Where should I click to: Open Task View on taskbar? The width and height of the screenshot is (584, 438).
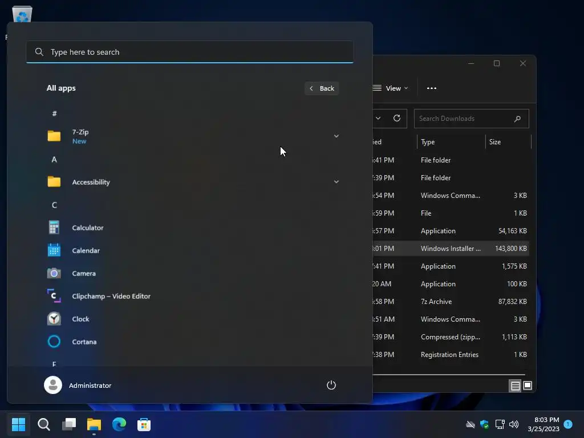(x=69, y=424)
